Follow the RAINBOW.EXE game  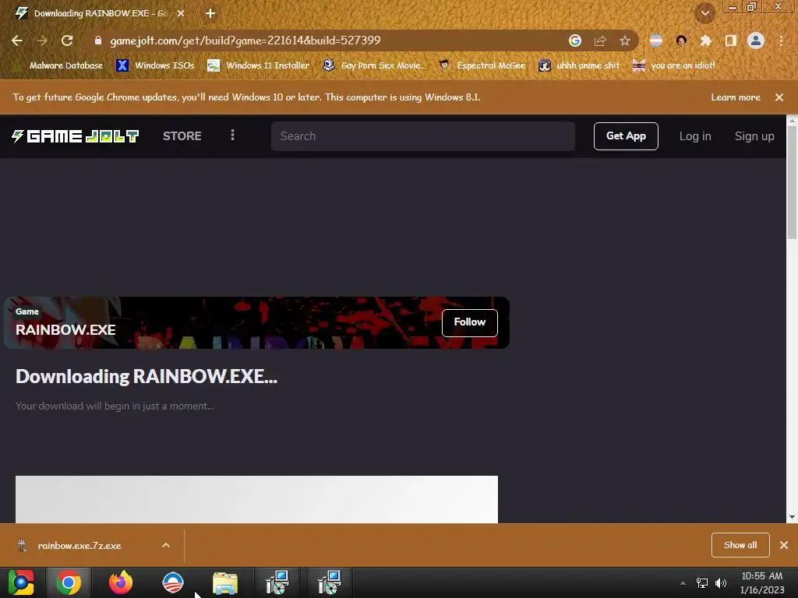470,322
